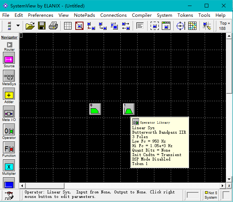Click the Butterworth Bandpass IIR tooltip text
Viewport: 233px width, 202px height.
pyautogui.click(x=159, y=132)
